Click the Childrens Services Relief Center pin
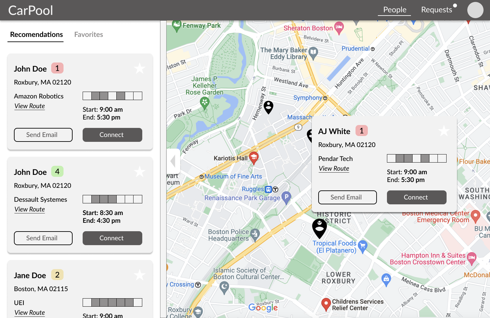 coord(326,304)
